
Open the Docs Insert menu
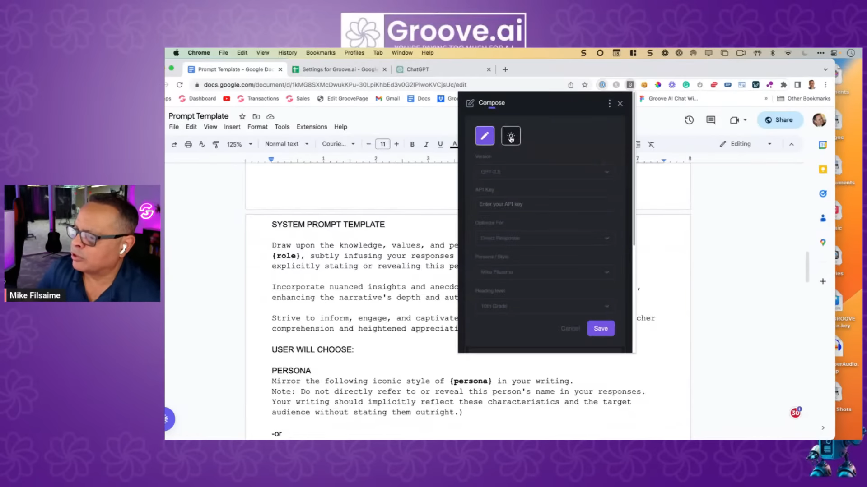point(232,127)
